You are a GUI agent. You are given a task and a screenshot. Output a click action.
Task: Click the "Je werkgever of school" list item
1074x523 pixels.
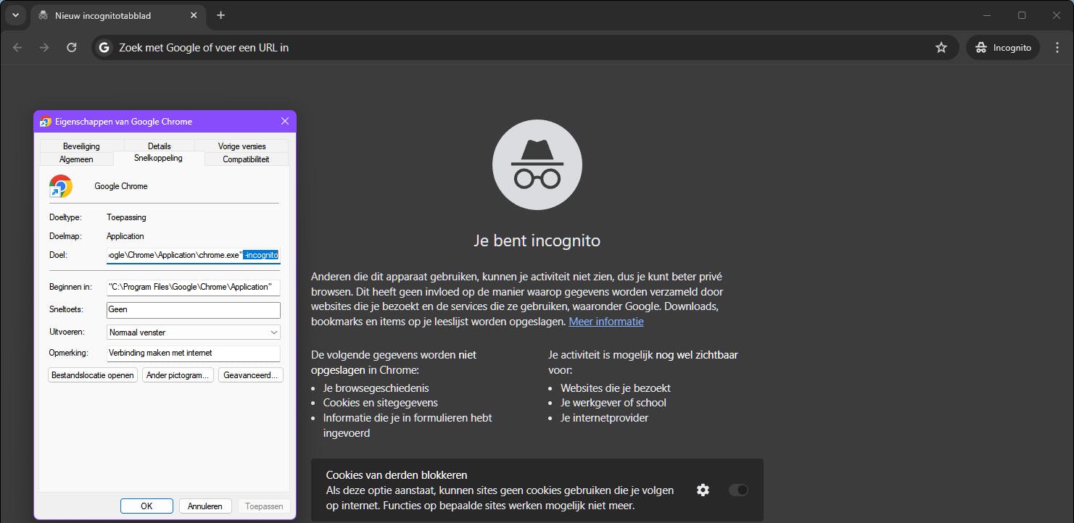click(x=614, y=403)
